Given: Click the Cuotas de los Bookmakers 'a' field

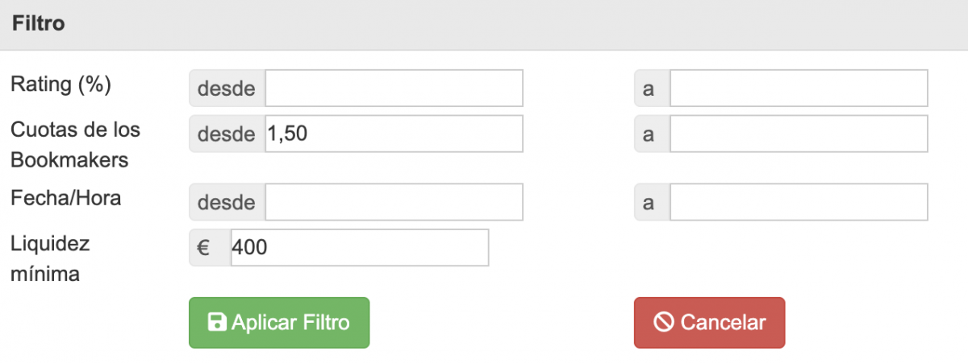Looking at the screenshot, I should point(798,134).
